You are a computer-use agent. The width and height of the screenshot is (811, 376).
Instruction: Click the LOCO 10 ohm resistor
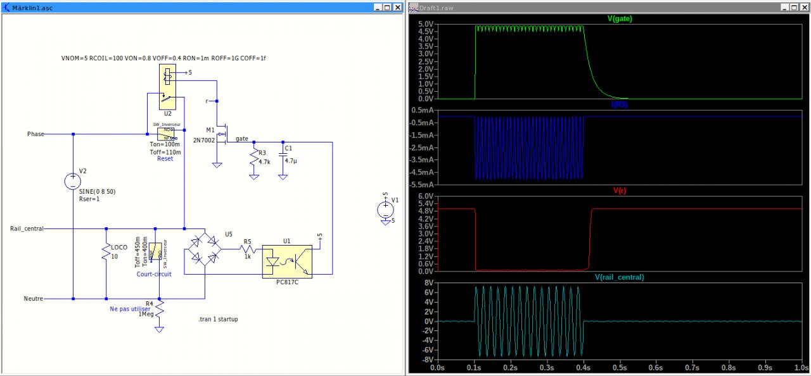click(106, 252)
